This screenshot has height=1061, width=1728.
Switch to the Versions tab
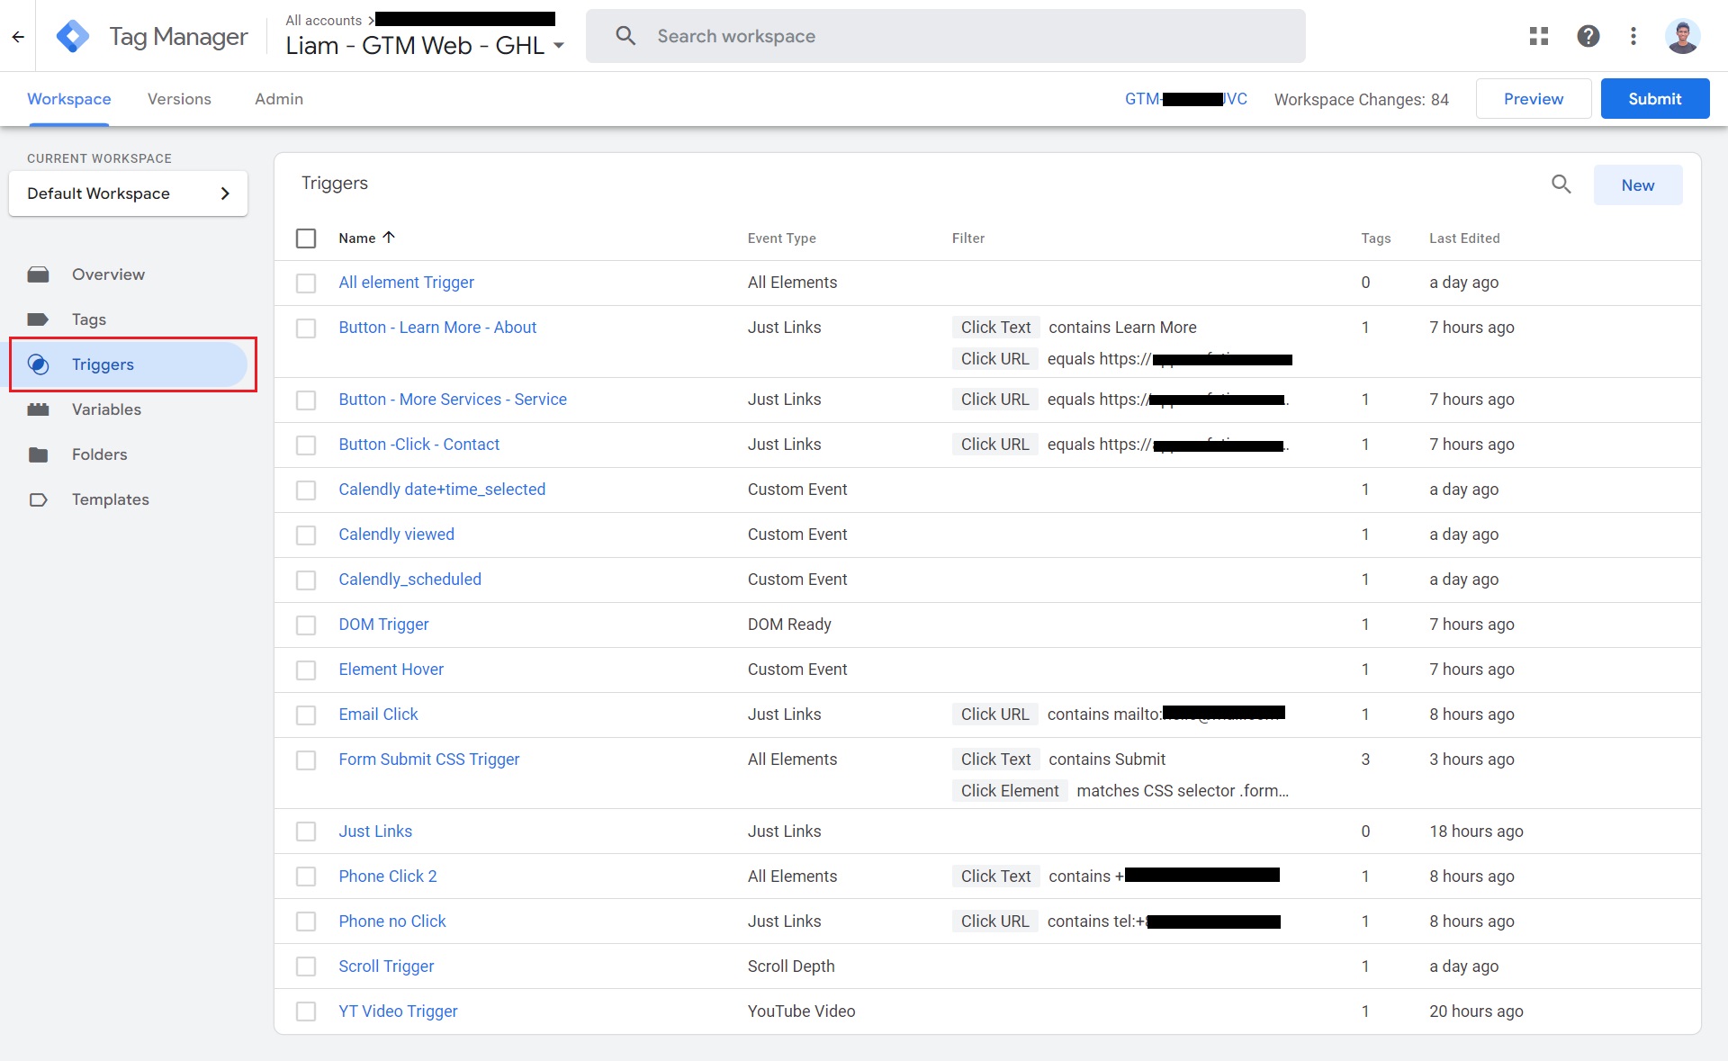pyautogui.click(x=179, y=99)
